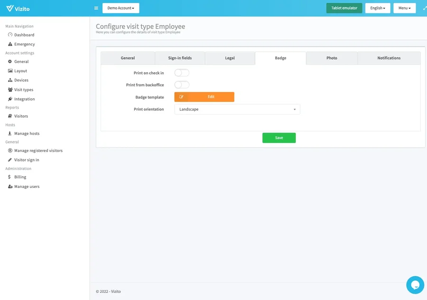Expand the Demo Account dropdown
Screen dimensions: 427x300
(121, 8)
